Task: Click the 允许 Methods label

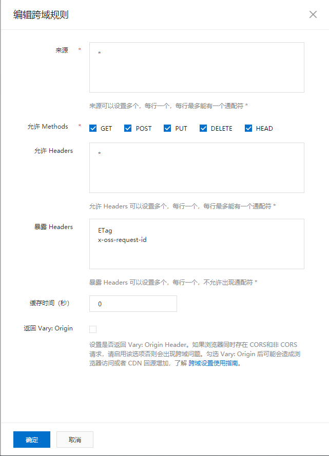Action: (48, 127)
